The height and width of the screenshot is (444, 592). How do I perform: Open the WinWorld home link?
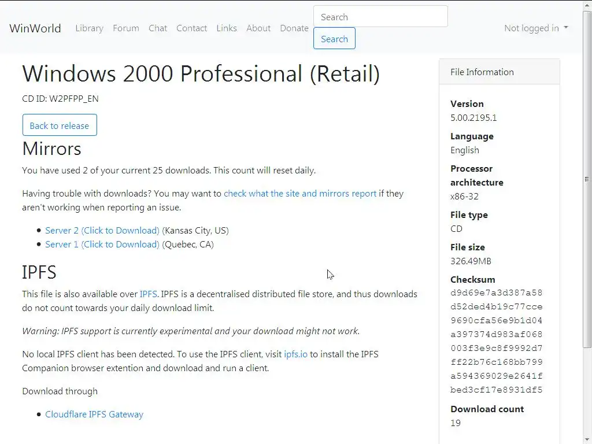(x=35, y=28)
